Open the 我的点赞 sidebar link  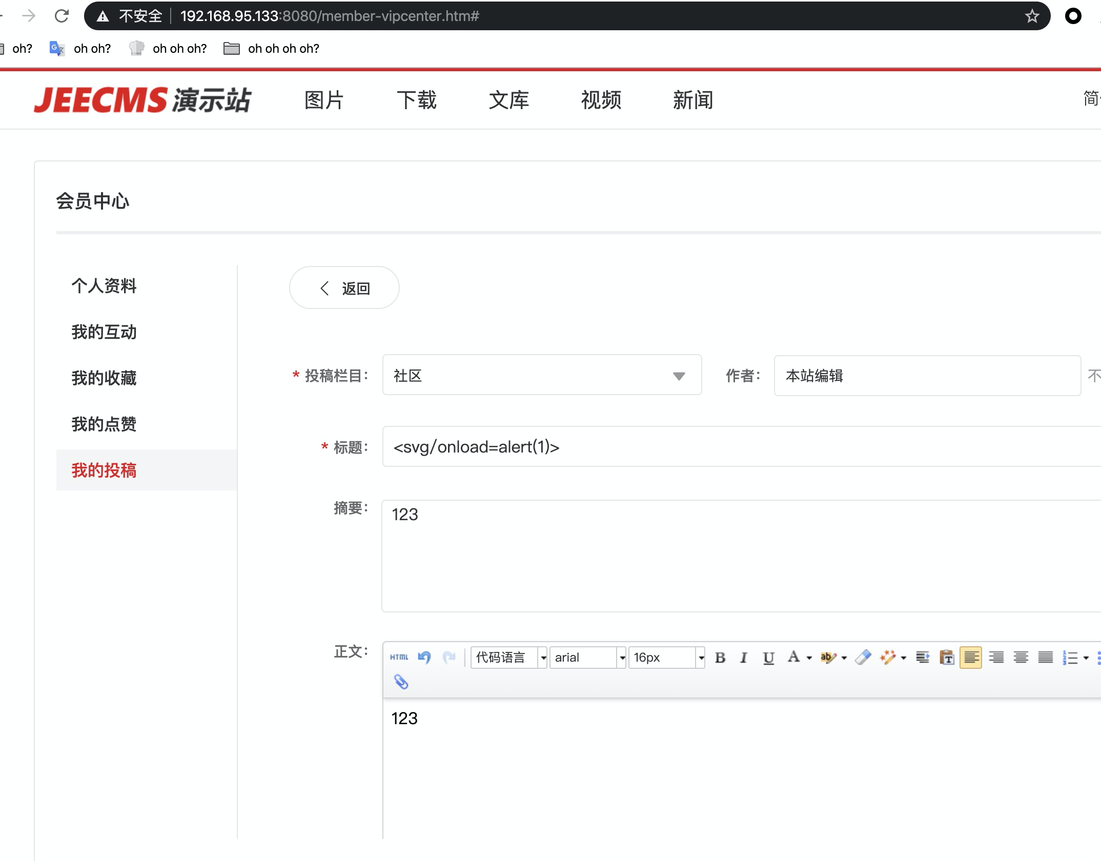(x=104, y=424)
